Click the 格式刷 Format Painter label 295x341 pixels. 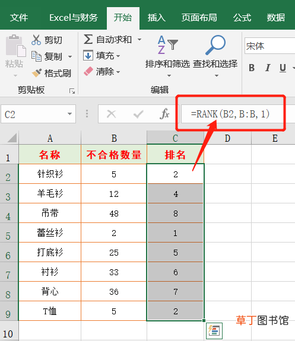pos(58,74)
